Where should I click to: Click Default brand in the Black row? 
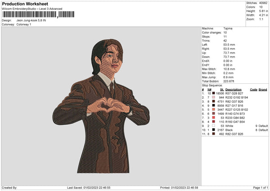pyautogui.click(x=263, y=130)
